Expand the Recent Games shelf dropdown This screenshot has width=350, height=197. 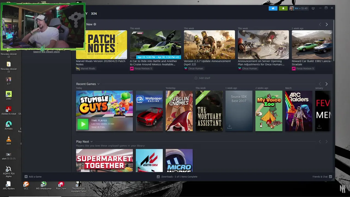pyautogui.click(x=98, y=84)
